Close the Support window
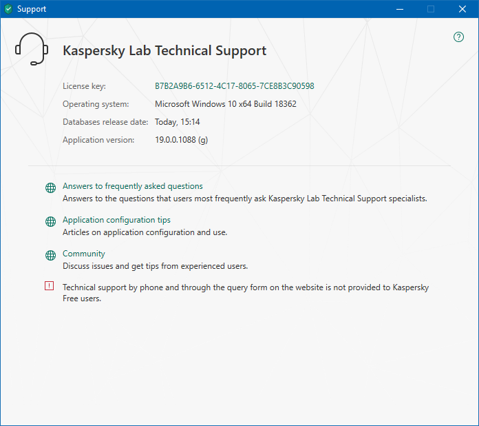Screen dimensions: 479x426 [462, 9]
